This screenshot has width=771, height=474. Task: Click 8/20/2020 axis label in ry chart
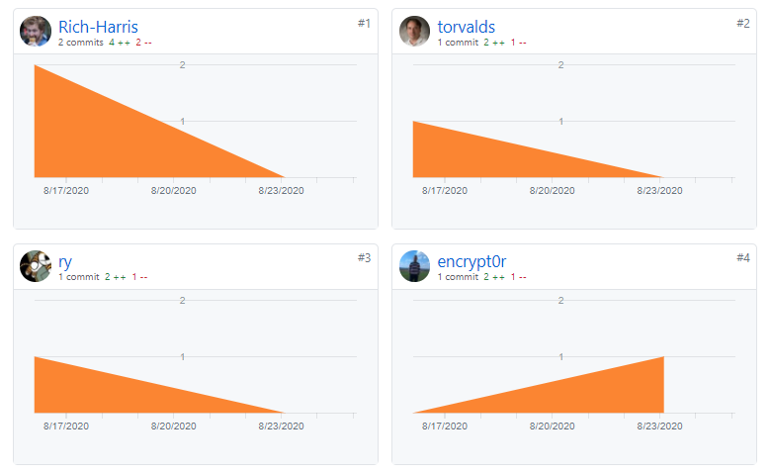pyautogui.click(x=174, y=427)
